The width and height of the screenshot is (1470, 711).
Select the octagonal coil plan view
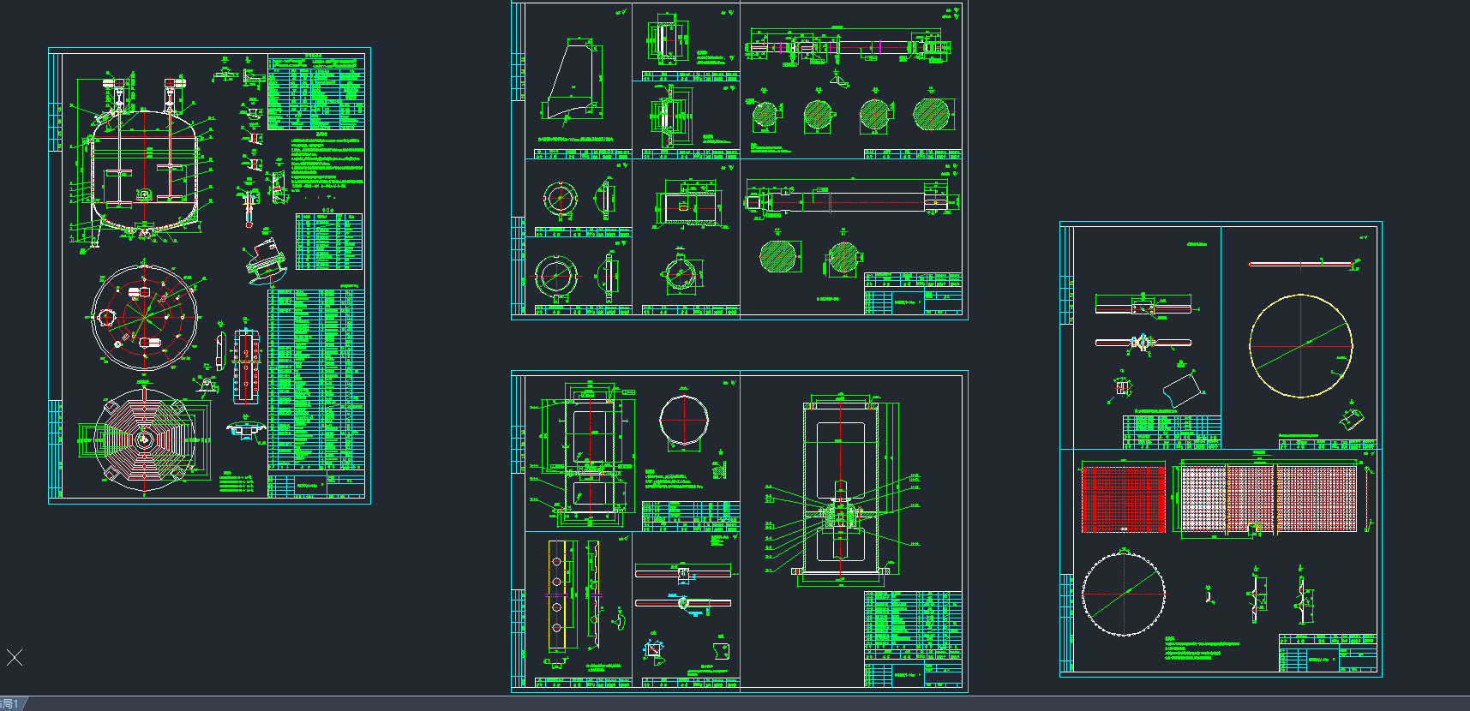tap(144, 440)
